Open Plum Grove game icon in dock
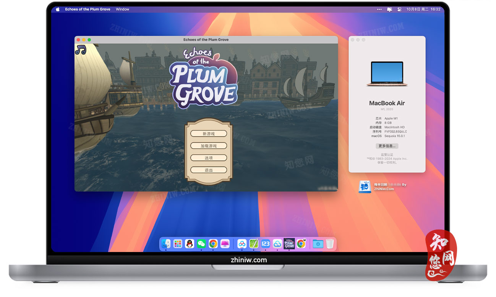 coord(289,244)
